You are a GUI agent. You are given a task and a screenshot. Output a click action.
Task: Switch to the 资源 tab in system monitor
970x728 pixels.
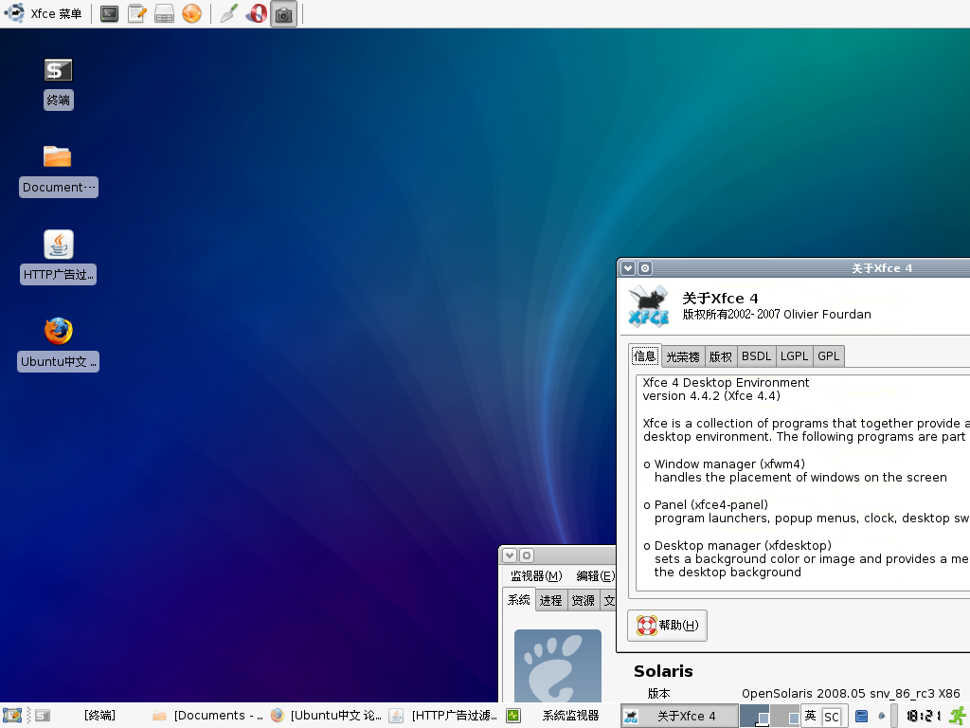(583, 600)
